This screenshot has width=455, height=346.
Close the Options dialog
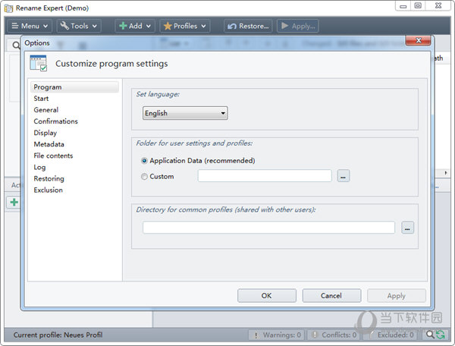pyautogui.click(x=418, y=41)
